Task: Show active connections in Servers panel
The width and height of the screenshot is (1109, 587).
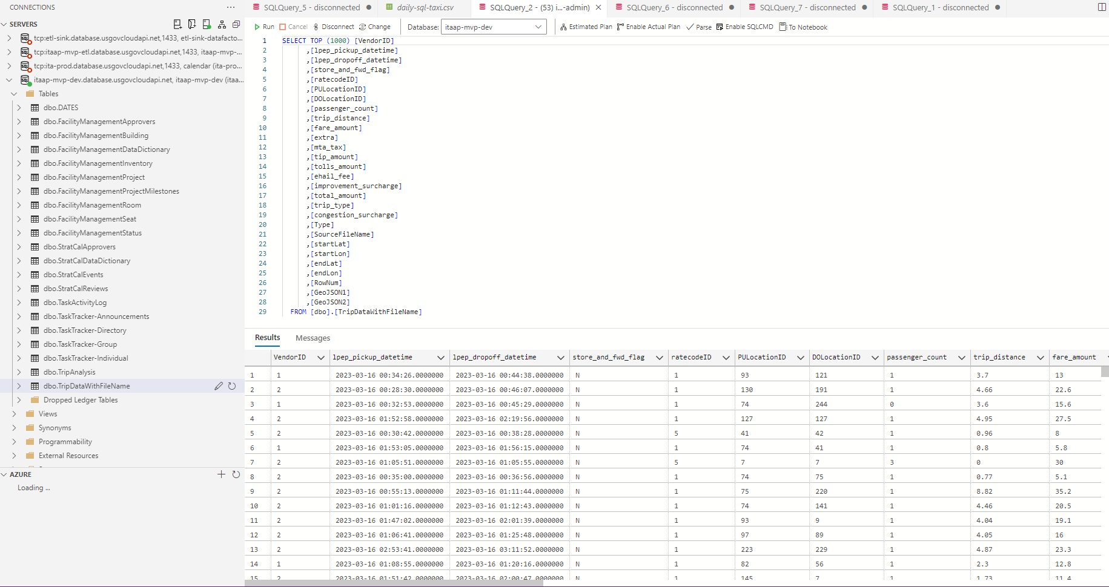Action: [207, 24]
